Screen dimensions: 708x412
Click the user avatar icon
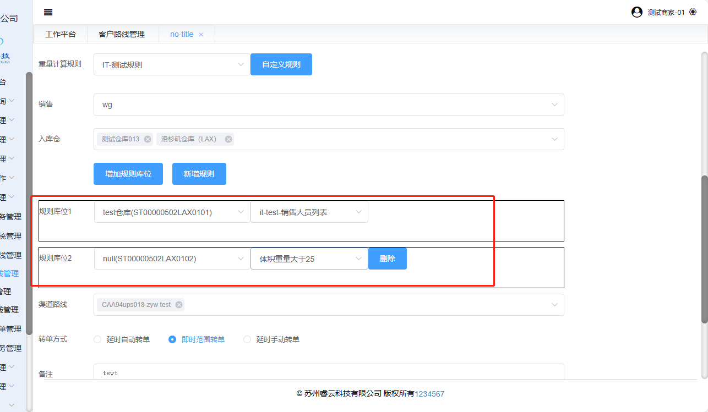click(637, 12)
